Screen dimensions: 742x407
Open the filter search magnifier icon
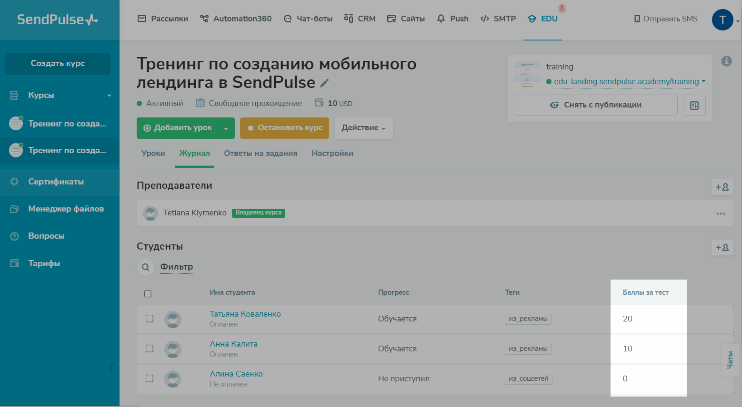[x=146, y=267]
